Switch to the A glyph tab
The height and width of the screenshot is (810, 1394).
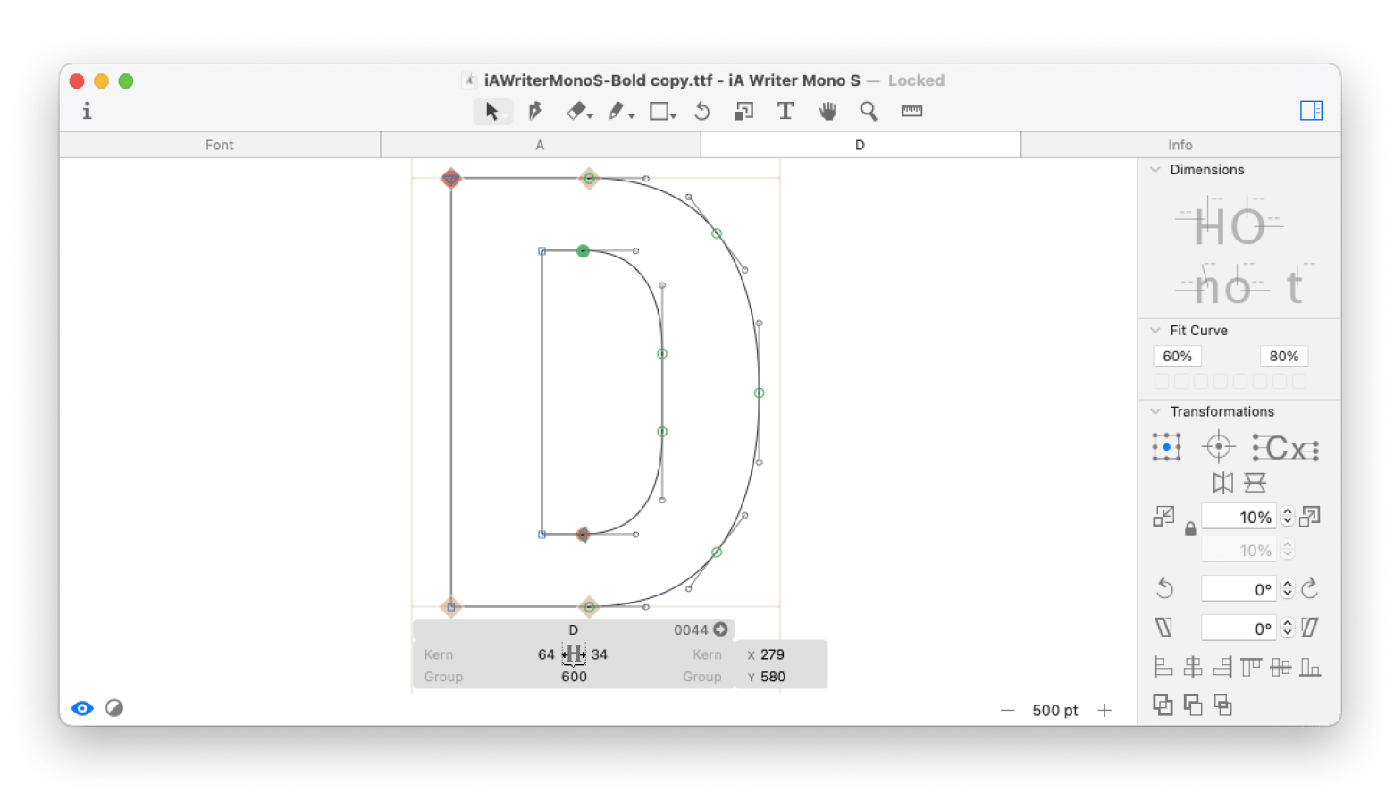(540, 145)
